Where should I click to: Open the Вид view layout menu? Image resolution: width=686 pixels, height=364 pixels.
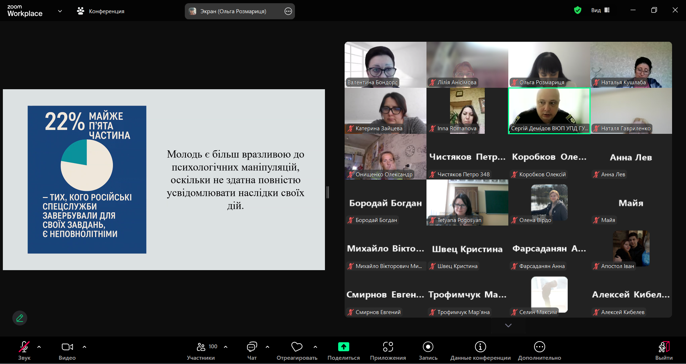tap(601, 10)
